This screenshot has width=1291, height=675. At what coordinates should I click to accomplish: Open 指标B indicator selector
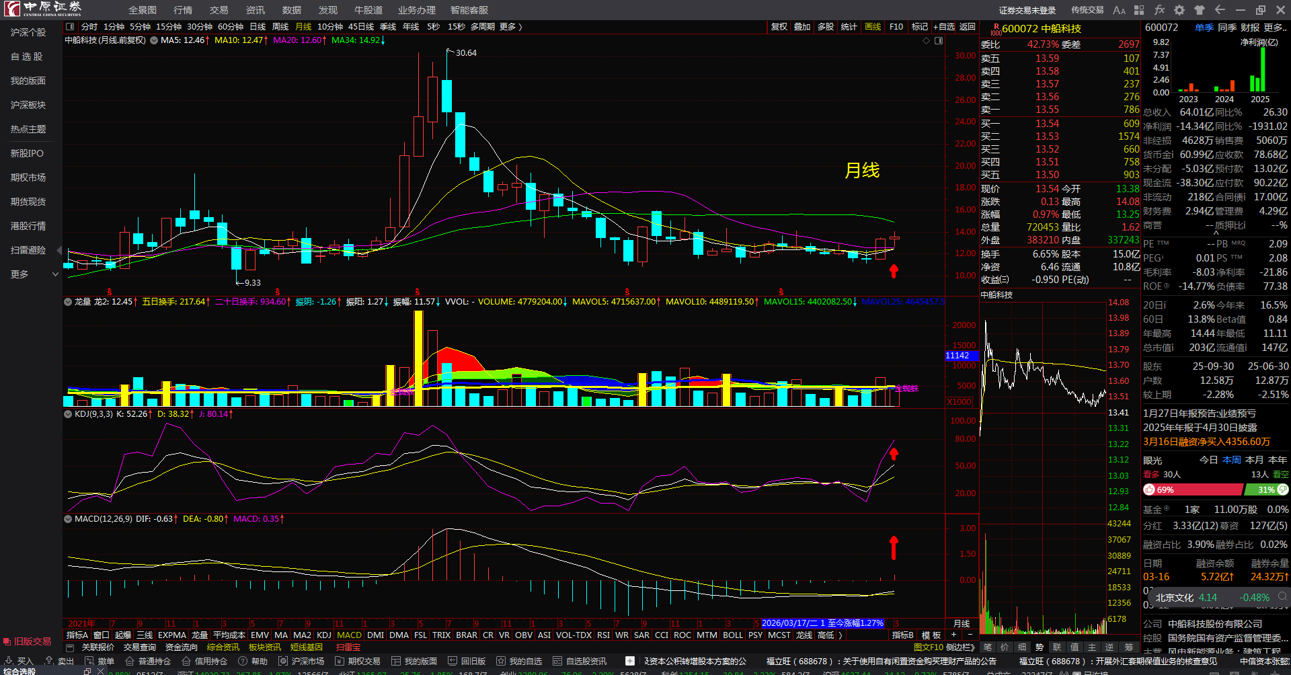902,635
